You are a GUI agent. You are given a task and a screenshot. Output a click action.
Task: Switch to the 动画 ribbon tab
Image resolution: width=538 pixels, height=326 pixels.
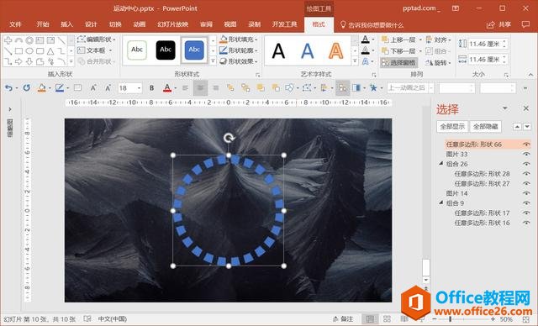(140, 24)
